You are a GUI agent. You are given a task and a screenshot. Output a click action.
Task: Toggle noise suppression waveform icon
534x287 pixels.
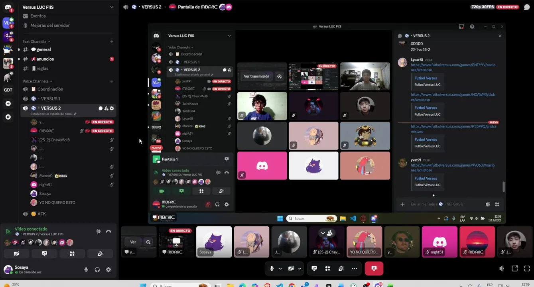point(98,231)
